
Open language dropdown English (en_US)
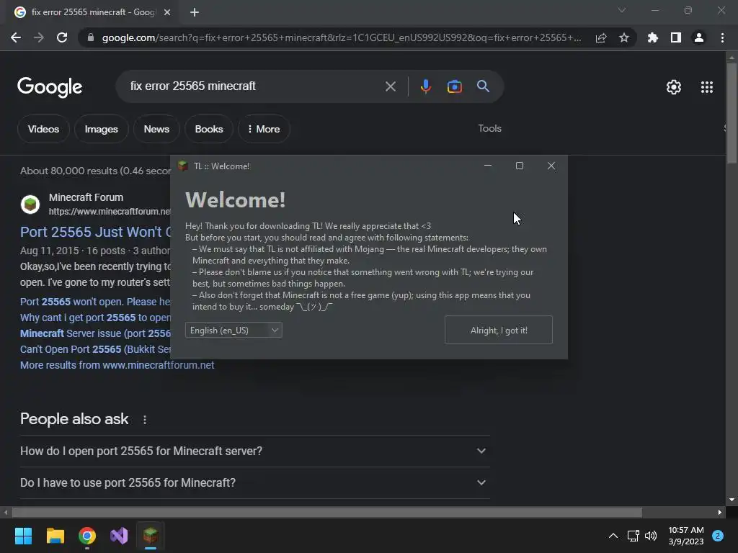tap(234, 330)
